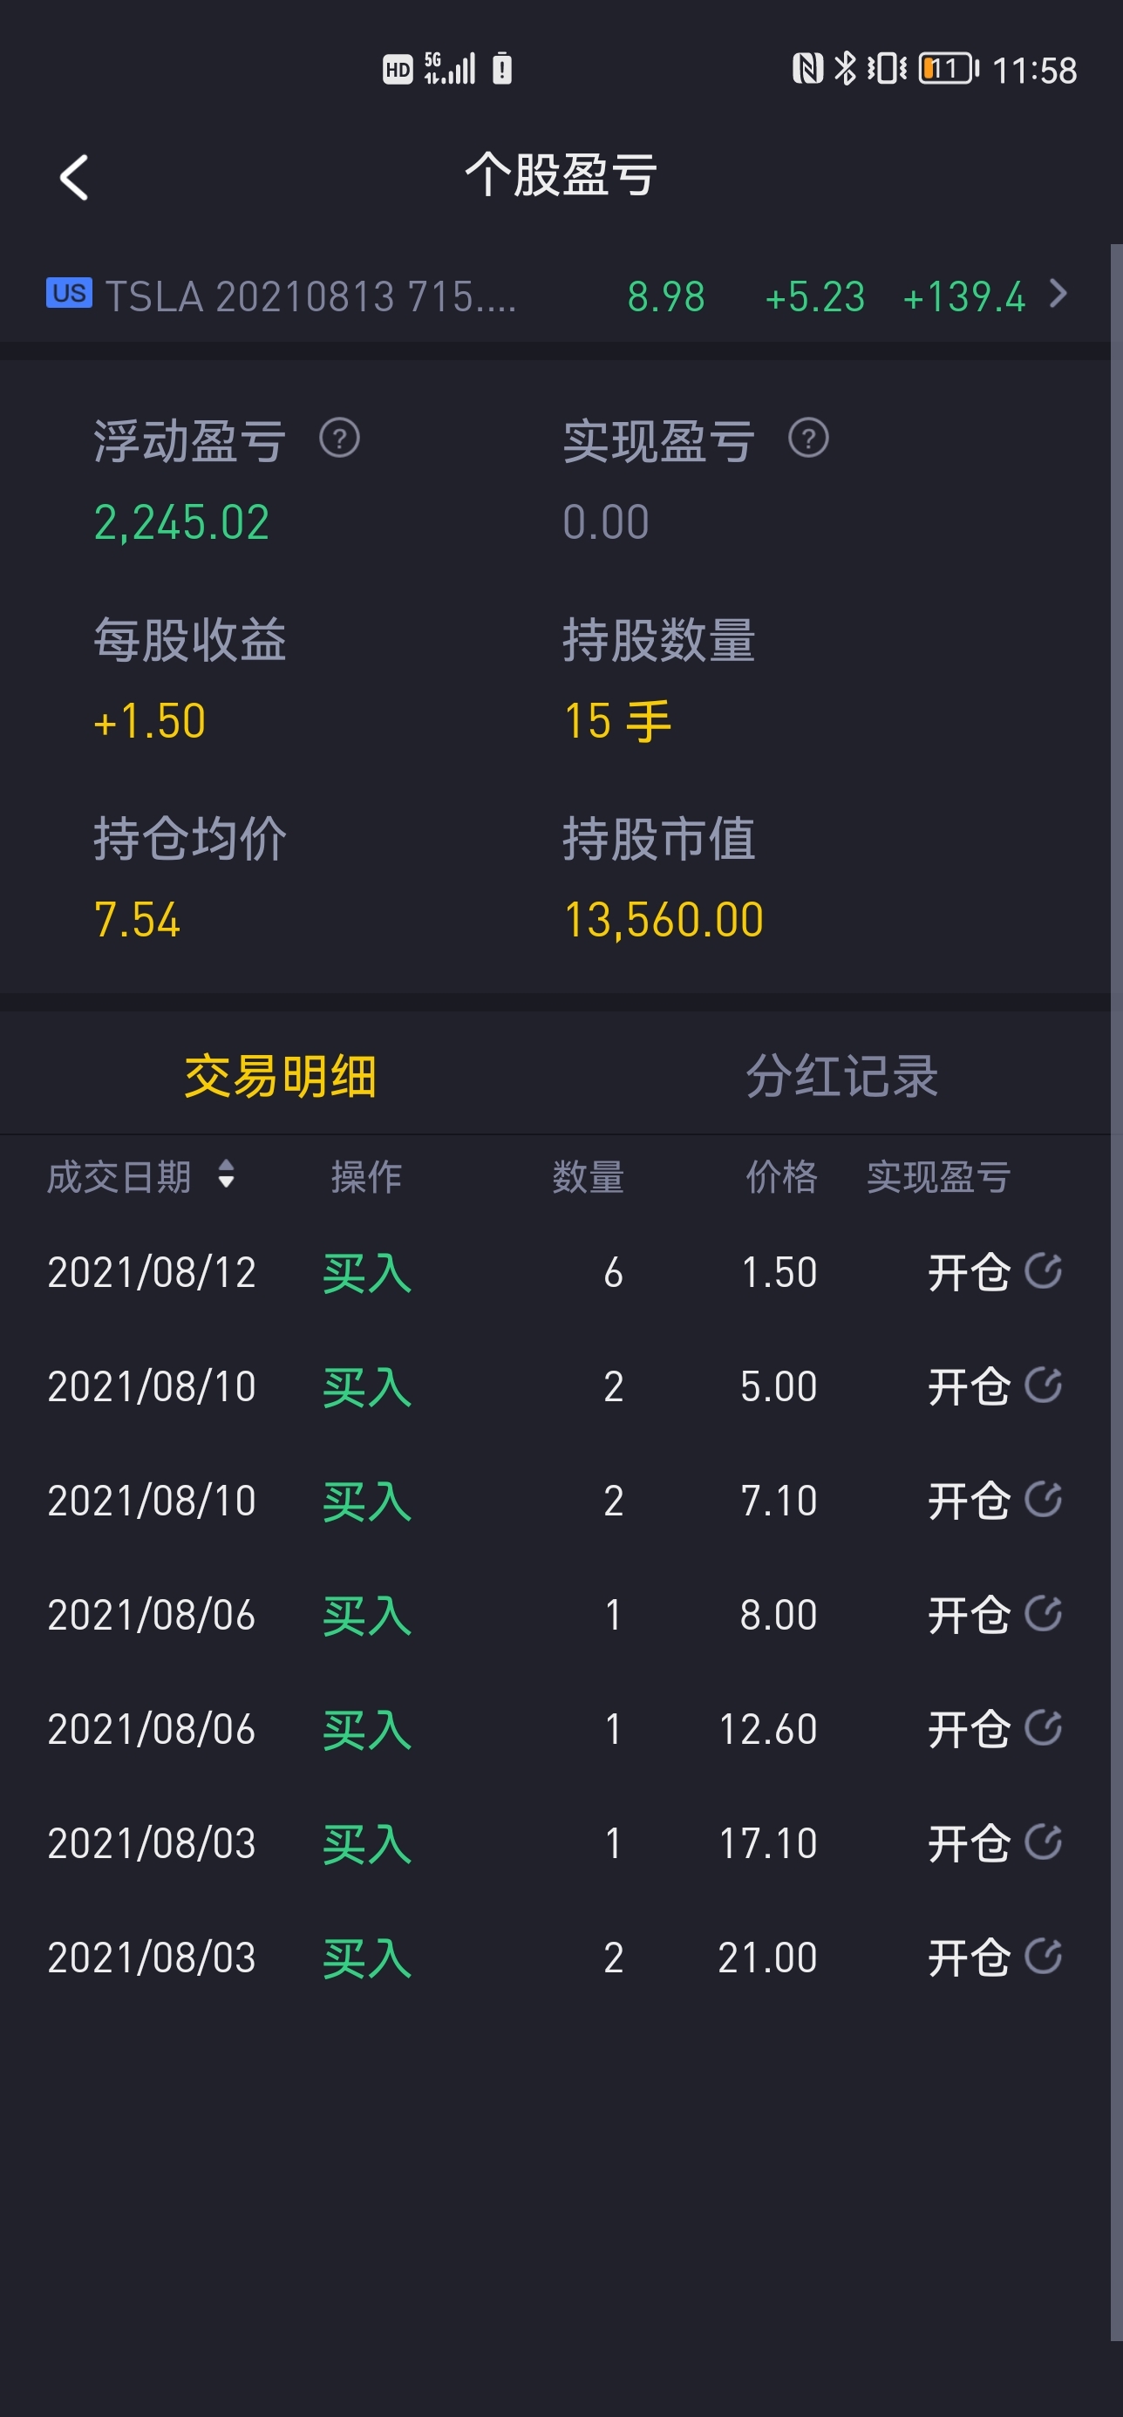1123x2417 pixels.
Task: Tap share icon on 5.00 price trade row
Action: 1042,1385
